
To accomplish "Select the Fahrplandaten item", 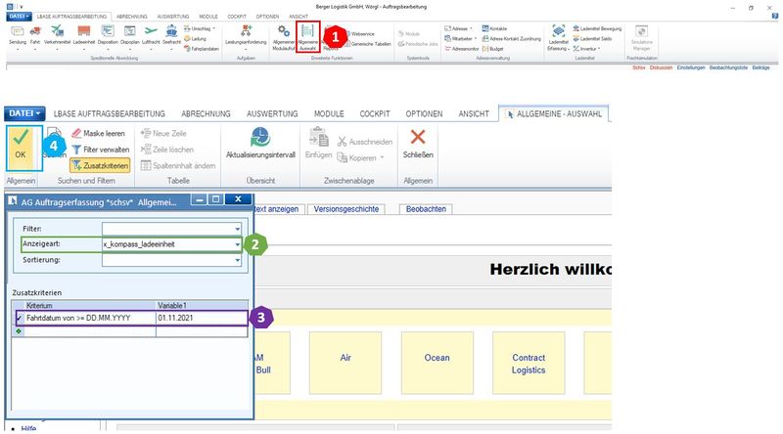I will tap(202, 49).
